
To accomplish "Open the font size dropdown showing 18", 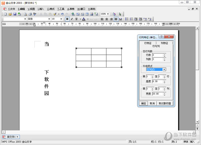I will [x=61, y=19].
